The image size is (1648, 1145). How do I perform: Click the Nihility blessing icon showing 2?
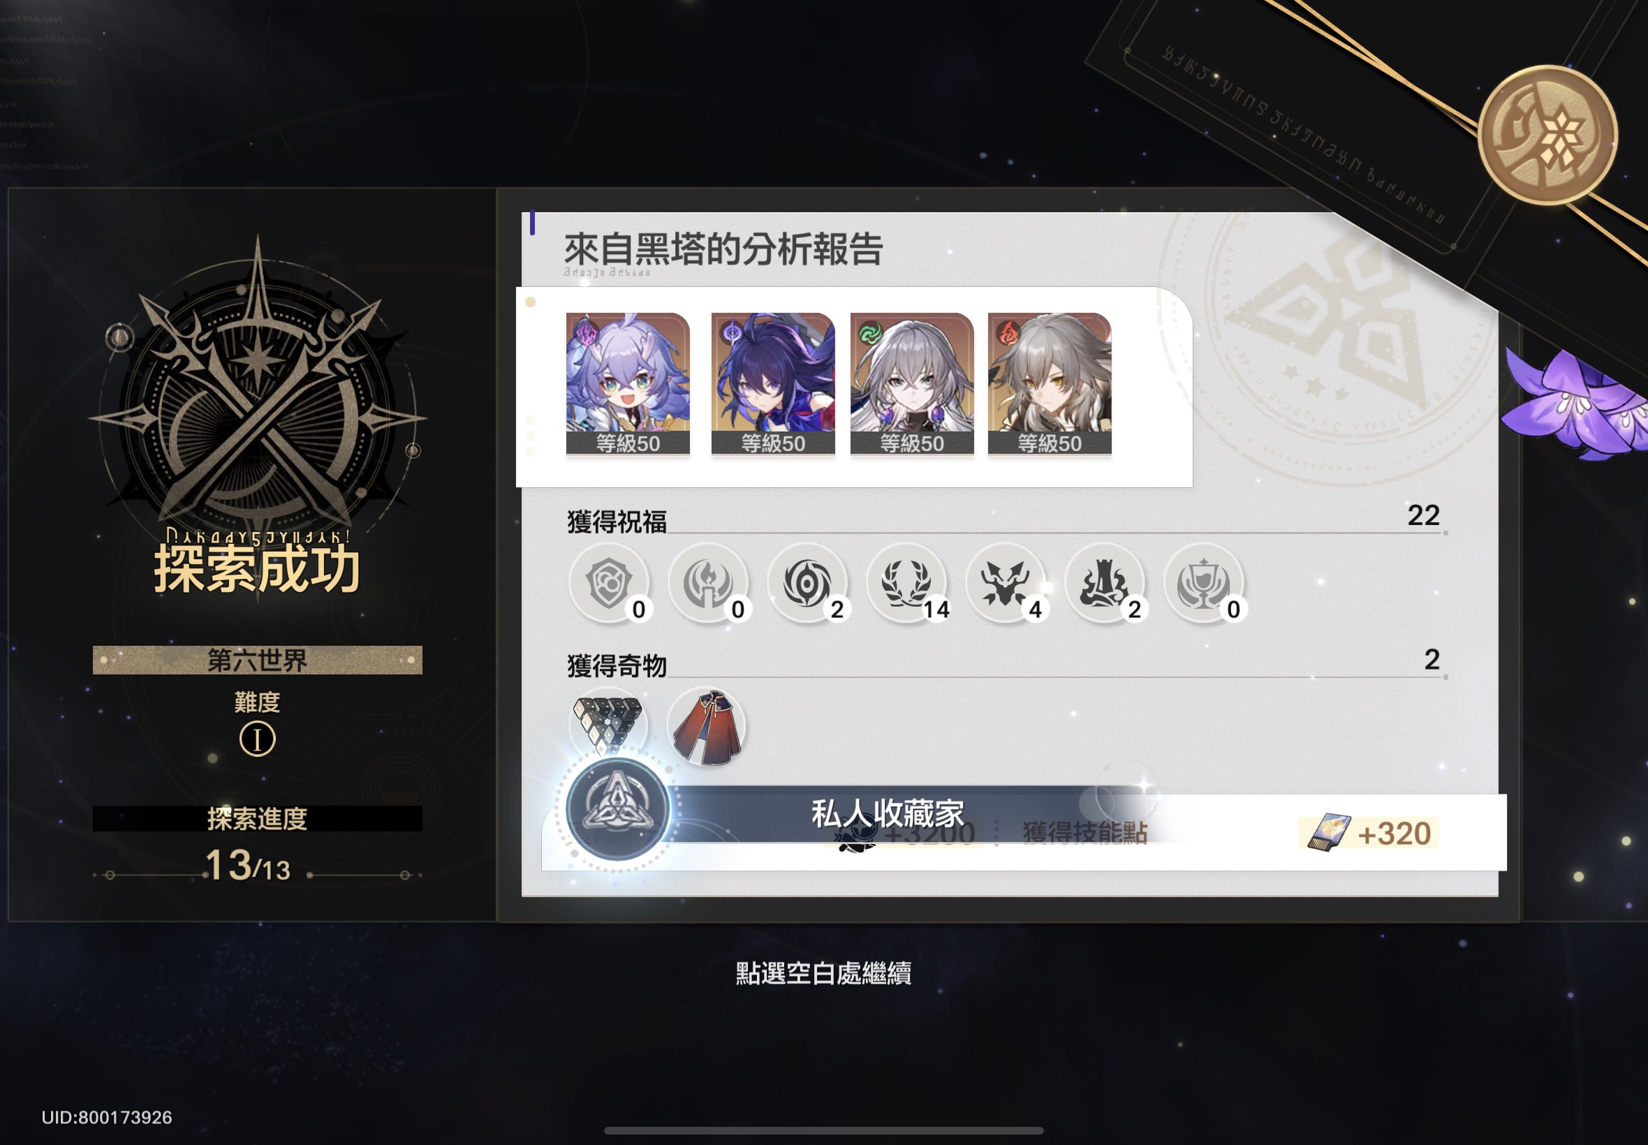[x=807, y=582]
